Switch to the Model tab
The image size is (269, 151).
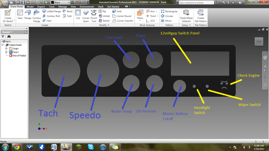(x=30, y=7)
